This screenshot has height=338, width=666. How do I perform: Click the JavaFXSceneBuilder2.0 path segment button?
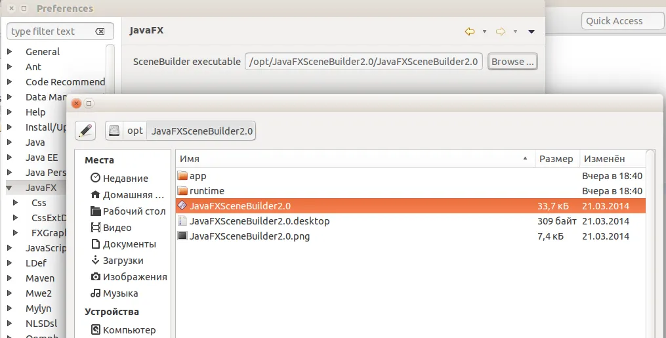(201, 131)
